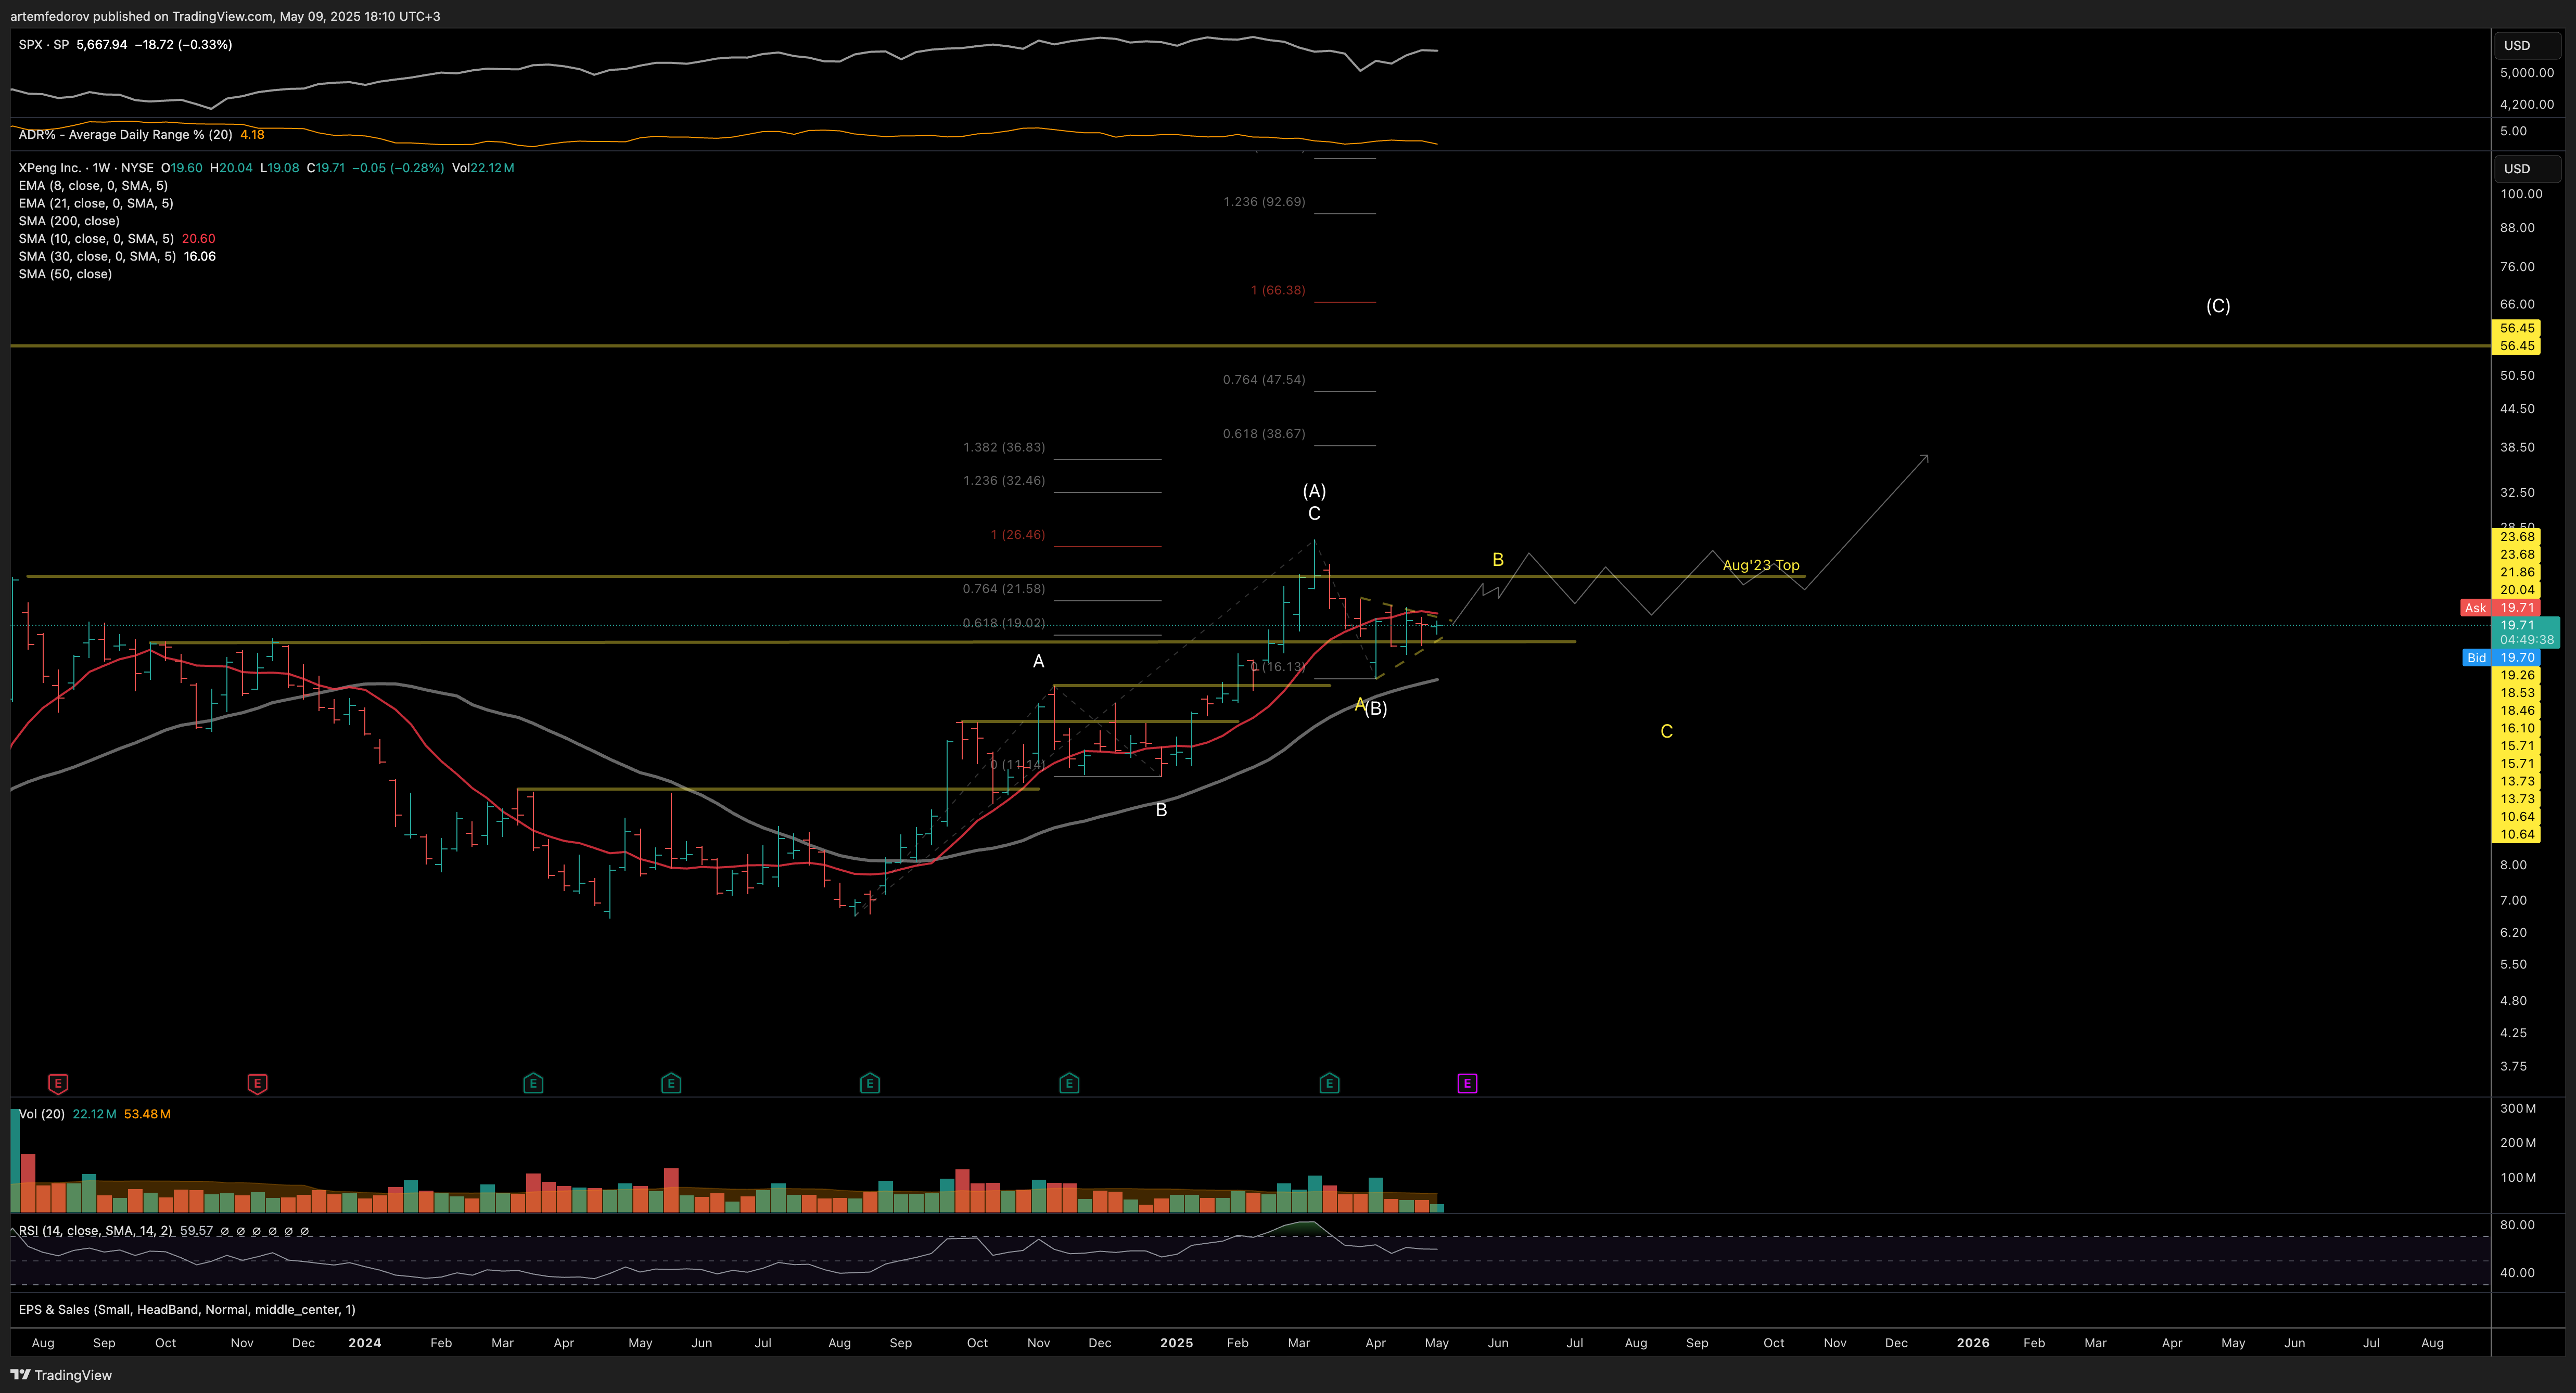Click the magenta upcoming earnings marker
This screenshot has height=1393, width=2576.
[x=1467, y=1083]
